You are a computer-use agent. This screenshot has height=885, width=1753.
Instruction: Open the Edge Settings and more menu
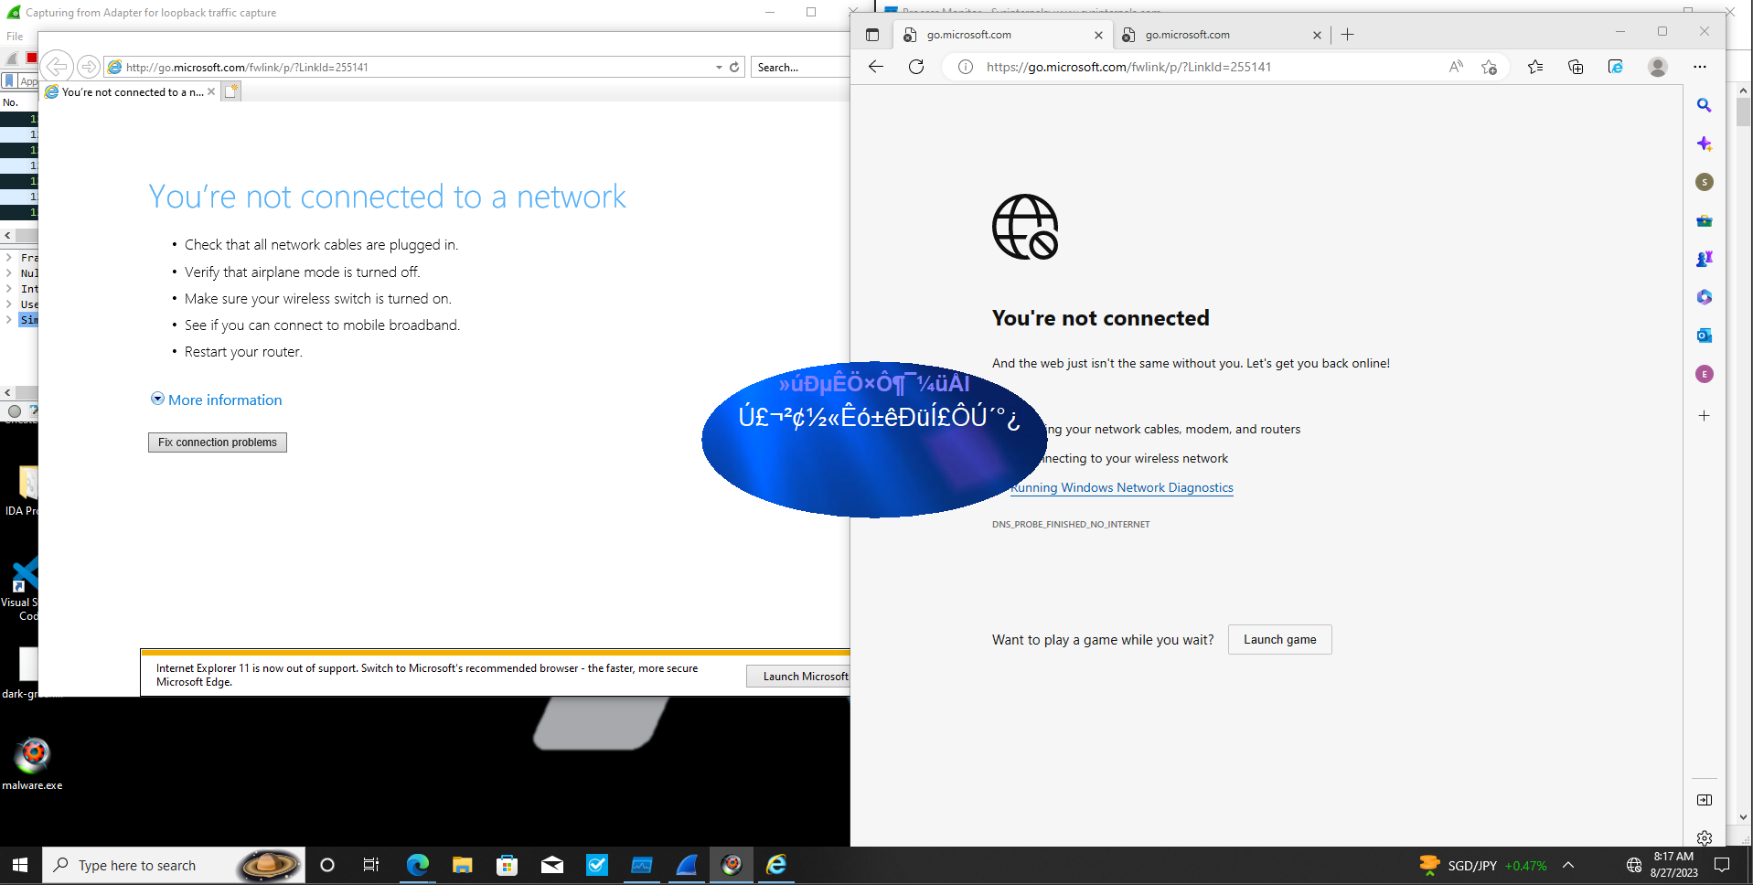[x=1699, y=67]
